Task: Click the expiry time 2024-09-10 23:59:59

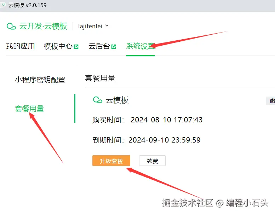Action: (165, 140)
